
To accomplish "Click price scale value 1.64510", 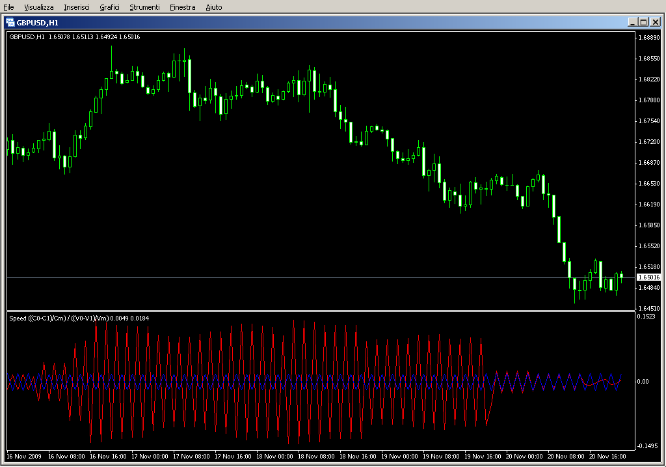I will click(x=649, y=308).
